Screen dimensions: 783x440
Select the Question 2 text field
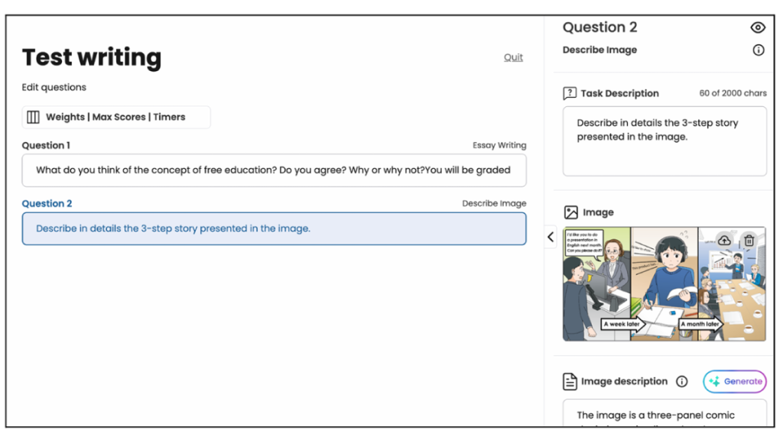tap(274, 228)
